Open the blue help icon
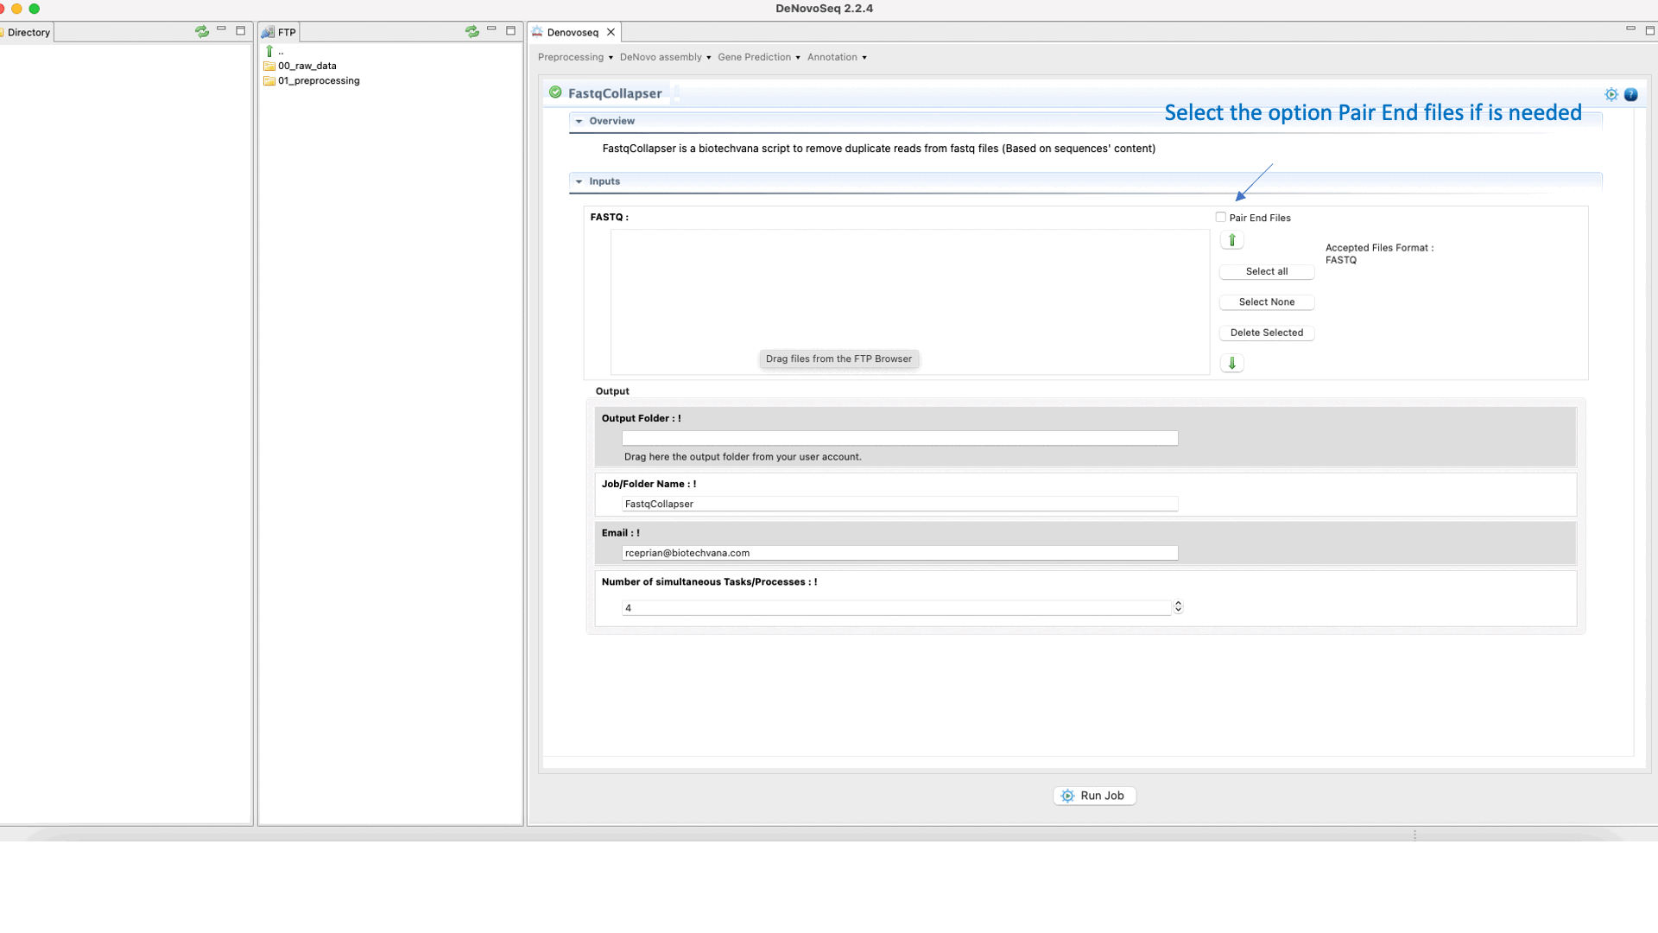Viewport: 1658px width, 933px height. (1630, 94)
